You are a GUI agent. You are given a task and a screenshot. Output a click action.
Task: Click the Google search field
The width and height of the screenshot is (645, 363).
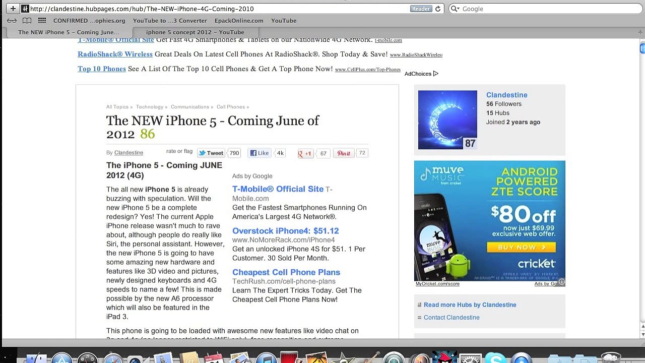(x=546, y=9)
